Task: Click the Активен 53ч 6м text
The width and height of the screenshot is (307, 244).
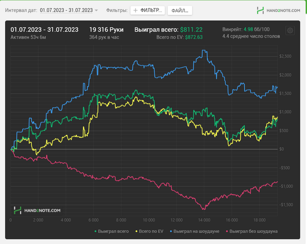Action: [28, 37]
